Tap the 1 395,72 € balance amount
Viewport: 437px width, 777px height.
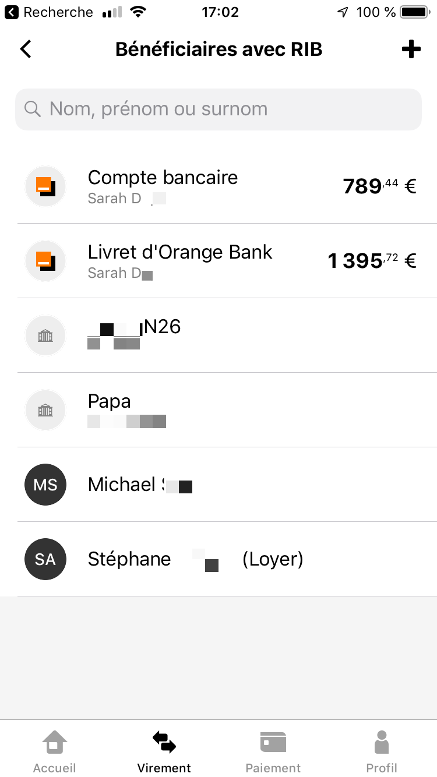pos(372,261)
